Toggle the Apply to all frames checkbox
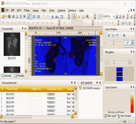 click(x=109, y=112)
